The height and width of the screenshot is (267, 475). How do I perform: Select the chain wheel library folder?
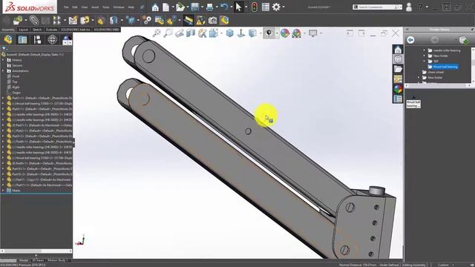point(436,72)
